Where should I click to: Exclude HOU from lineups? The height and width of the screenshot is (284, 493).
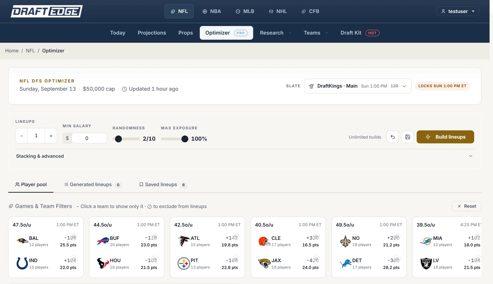tap(154, 259)
